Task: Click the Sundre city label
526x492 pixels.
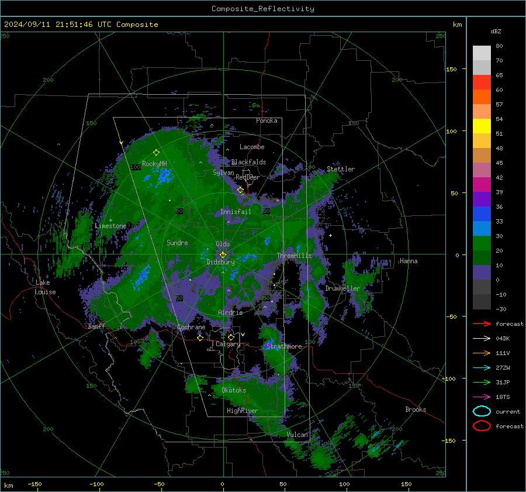Action: pyautogui.click(x=177, y=242)
